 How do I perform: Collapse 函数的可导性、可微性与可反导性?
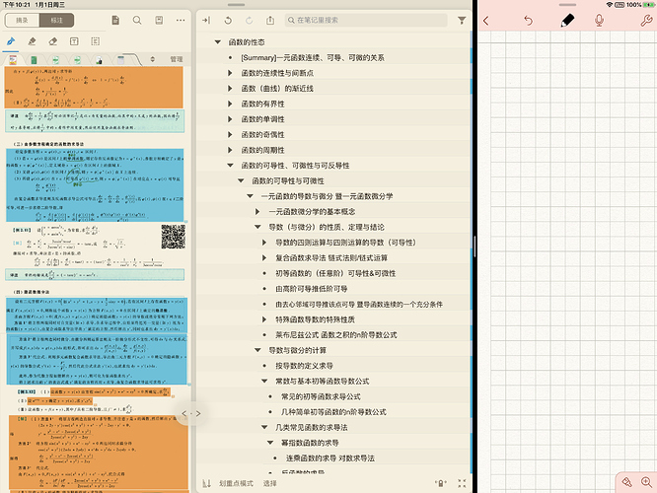[230, 166]
